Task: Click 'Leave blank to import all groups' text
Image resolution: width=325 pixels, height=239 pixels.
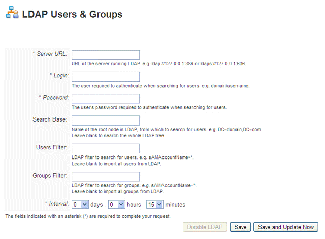Action: coord(118,192)
